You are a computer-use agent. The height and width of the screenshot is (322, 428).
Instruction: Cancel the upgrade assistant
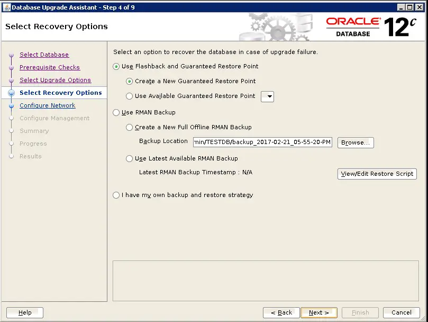(401, 312)
